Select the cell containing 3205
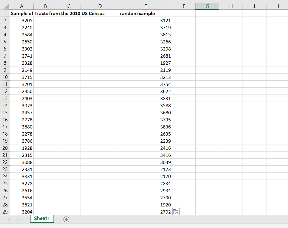 pyautogui.click(x=22, y=20)
